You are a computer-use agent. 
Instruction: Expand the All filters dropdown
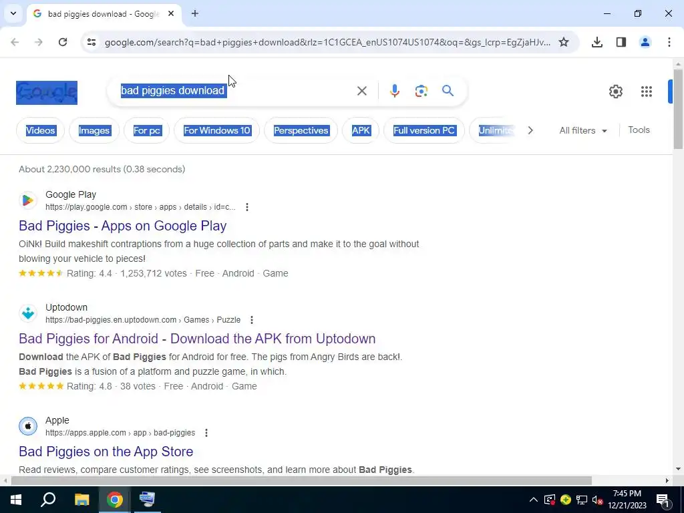tap(583, 130)
